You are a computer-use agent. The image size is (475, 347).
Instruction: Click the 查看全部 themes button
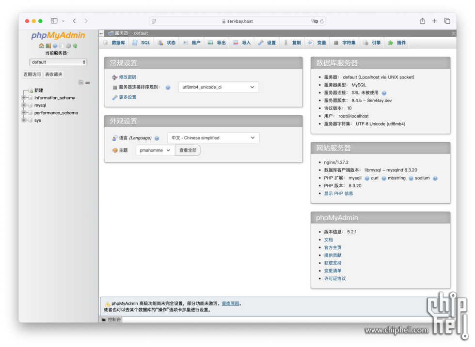pyautogui.click(x=188, y=151)
